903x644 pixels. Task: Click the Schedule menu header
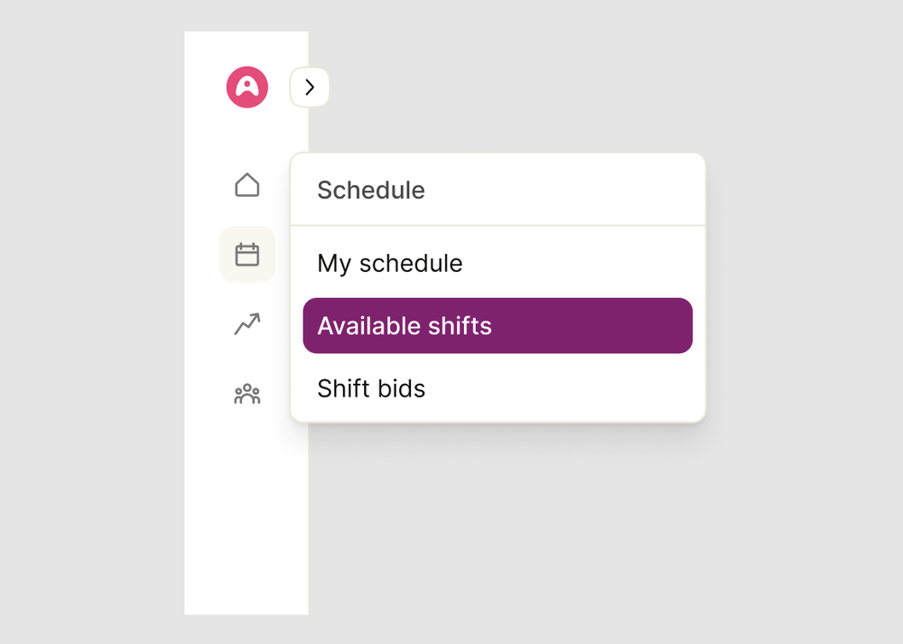[370, 191]
